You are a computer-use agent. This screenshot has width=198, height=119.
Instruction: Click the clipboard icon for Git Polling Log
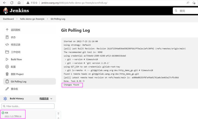(7, 82)
